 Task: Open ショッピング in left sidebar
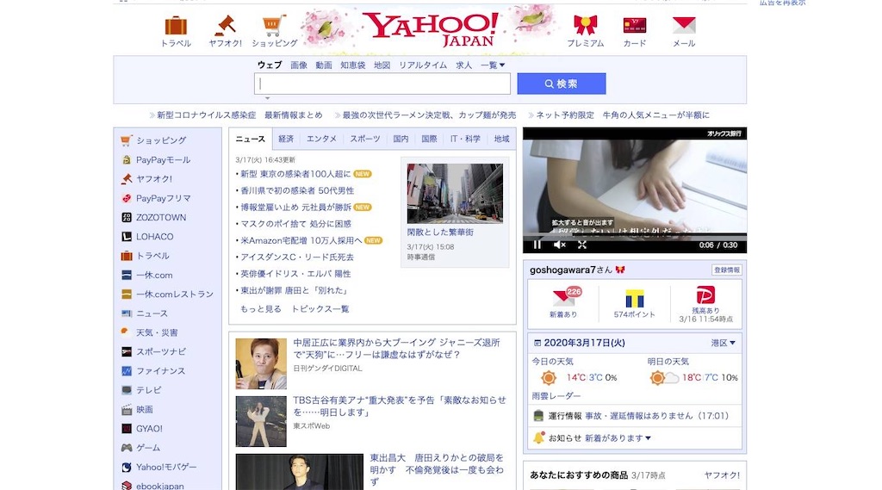coord(161,140)
